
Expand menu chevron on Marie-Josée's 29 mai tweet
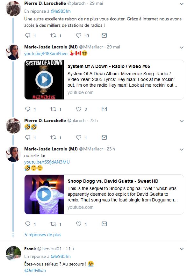pyautogui.click(x=182, y=47)
